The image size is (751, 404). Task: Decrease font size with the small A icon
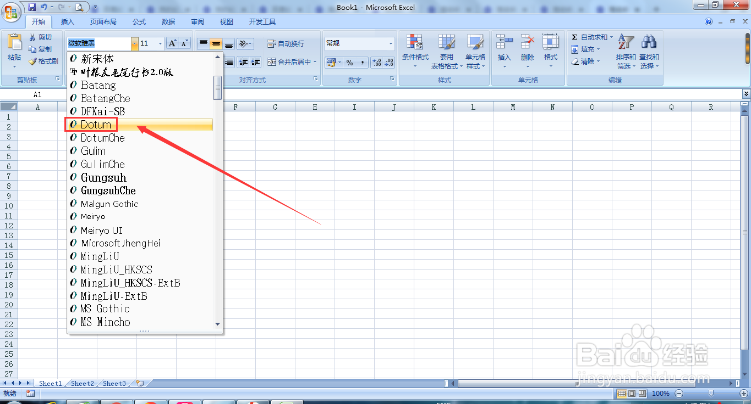184,43
